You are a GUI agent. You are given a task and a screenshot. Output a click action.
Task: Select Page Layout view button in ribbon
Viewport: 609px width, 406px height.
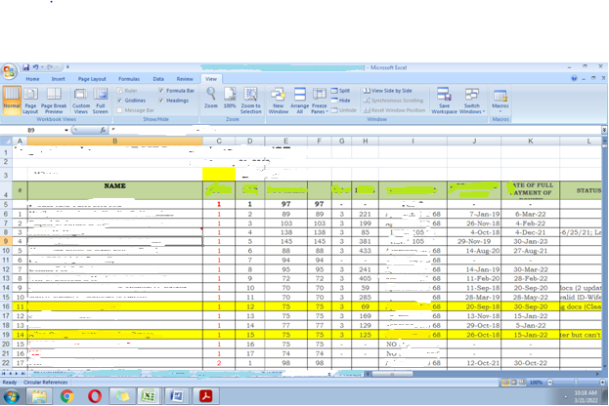30,101
